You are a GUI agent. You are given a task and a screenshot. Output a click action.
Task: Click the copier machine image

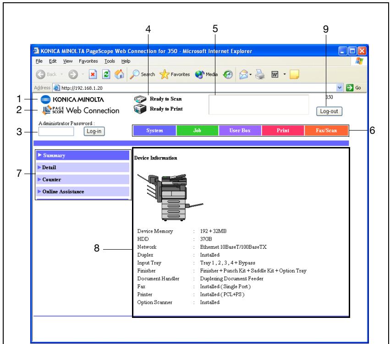click(x=170, y=197)
